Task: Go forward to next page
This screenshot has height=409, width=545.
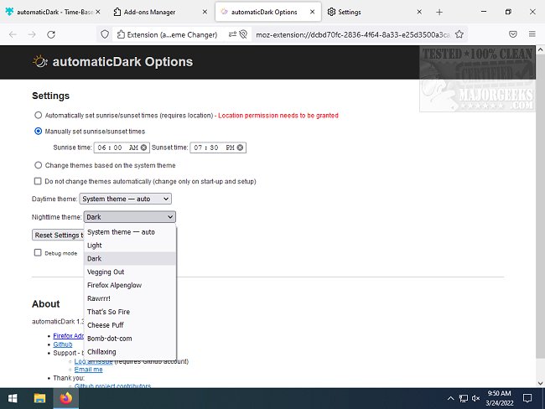Action: click(32, 34)
